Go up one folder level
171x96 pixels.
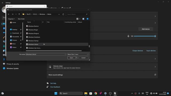[x=19, y=14]
